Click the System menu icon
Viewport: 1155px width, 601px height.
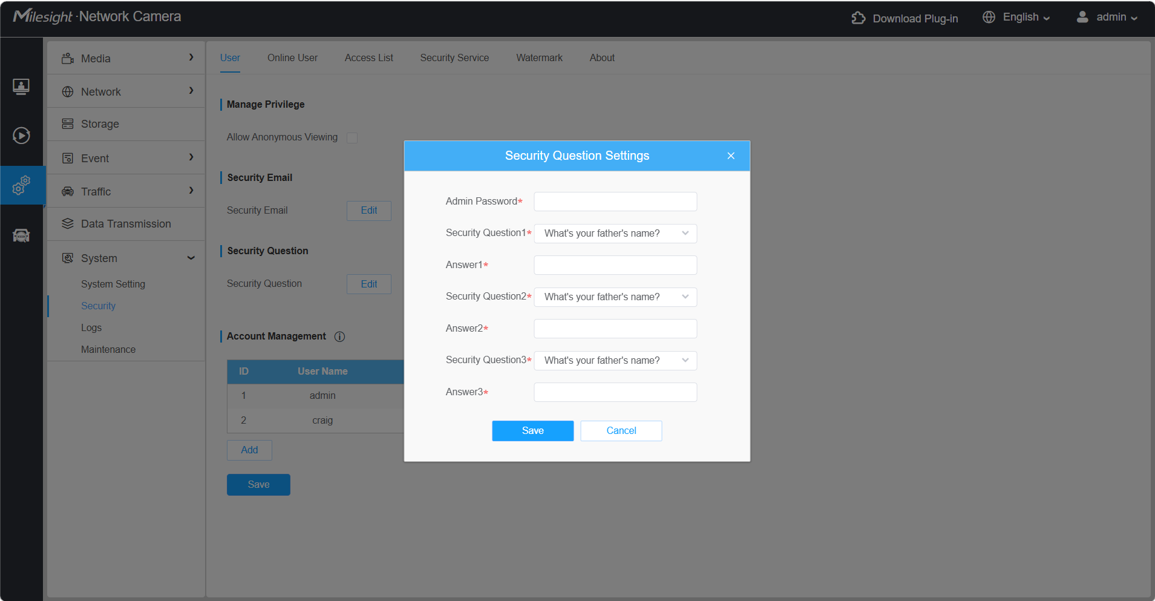[x=68, y=258]
